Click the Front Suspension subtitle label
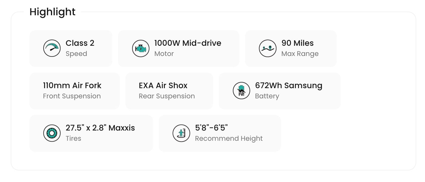Screen dimensions: 425x182 coord(72,96)
